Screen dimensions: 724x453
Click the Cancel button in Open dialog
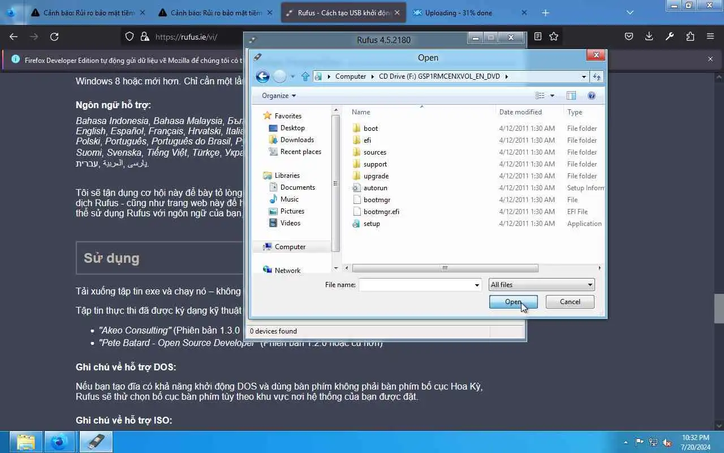(x=570, y=302)
